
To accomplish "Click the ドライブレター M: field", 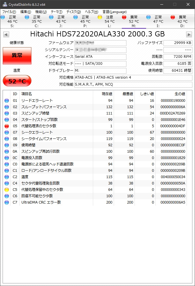I will (x=100, y=71).
